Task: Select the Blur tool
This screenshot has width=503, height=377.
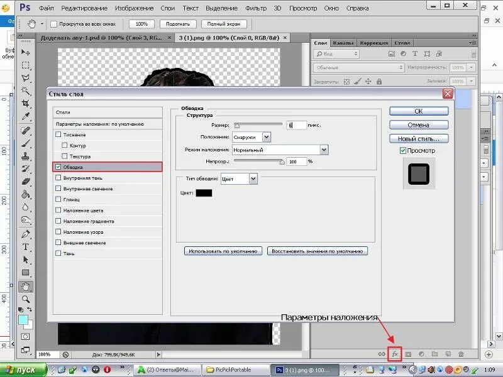Action: (x=25, y=207)
